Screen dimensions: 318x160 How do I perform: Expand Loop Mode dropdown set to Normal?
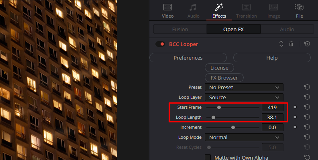(x=244, y=137)
